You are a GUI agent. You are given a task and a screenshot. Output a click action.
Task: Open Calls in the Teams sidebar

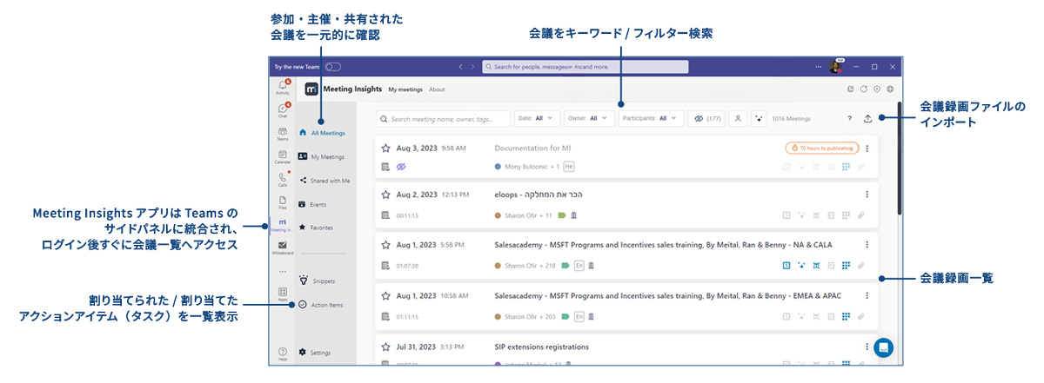(283, 181)
